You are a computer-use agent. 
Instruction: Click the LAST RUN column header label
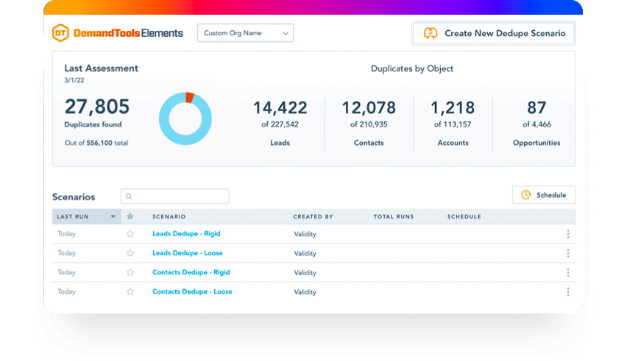[73, 216]
